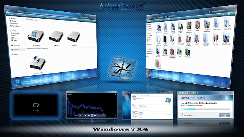Open Recent Places in left Explorer sidebar

tap(15, 26)
